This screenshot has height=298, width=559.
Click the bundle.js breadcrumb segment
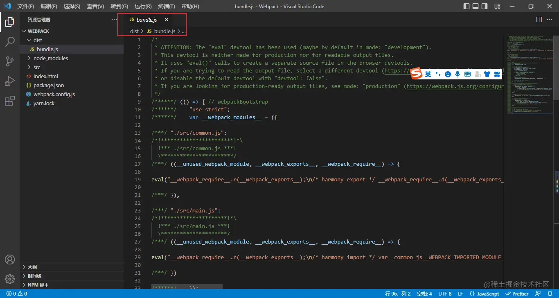click(x=161, y=31)
